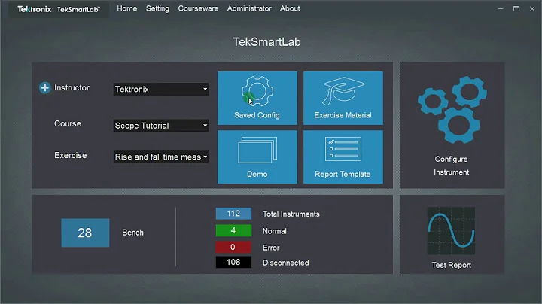Click the Test Report label
Image resolution: width=542 pixels, height=304 pixels.
pos(452,265)
